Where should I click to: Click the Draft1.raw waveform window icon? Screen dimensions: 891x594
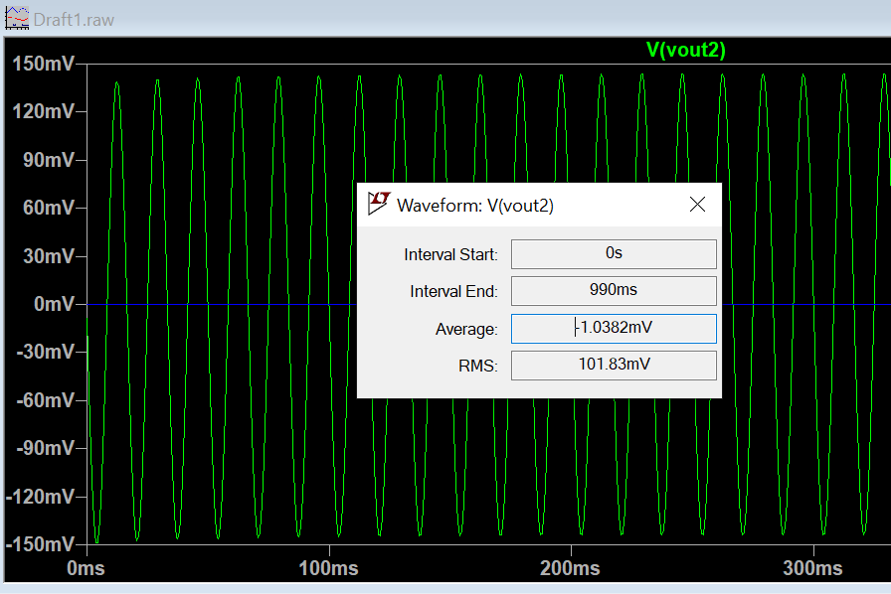coord(17,19)
